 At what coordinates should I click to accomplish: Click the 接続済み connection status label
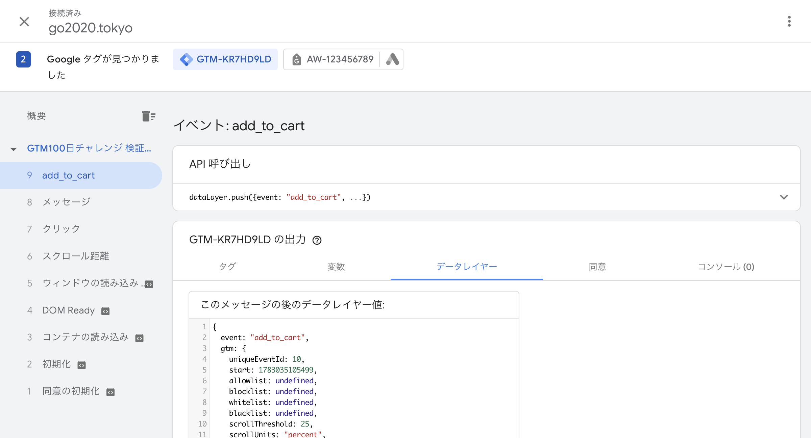pos(65,13)
